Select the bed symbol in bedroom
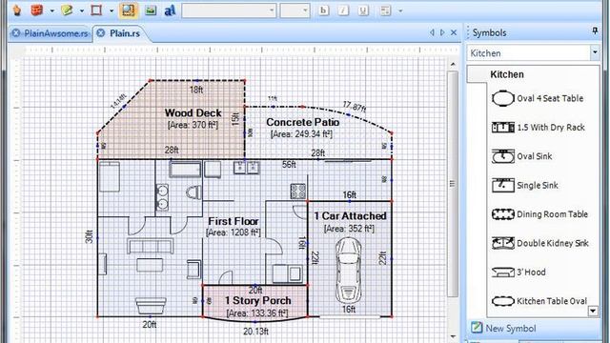 click(110, 177)
